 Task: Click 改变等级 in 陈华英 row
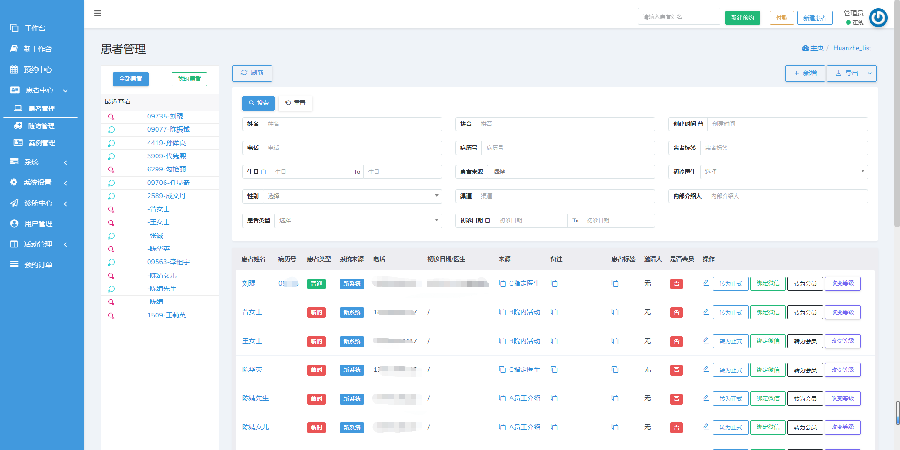(842, 370)
